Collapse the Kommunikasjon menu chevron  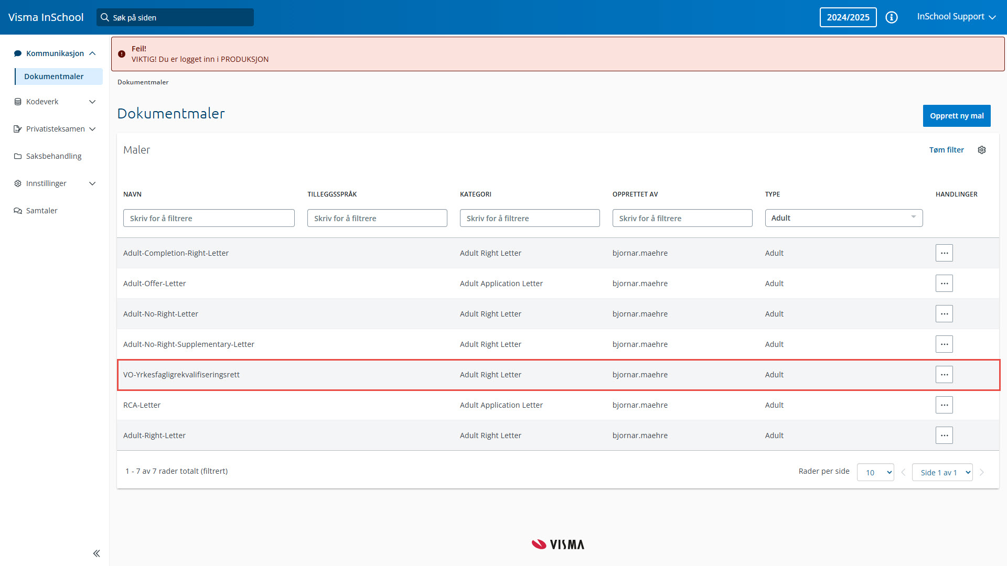coord(92,53)
